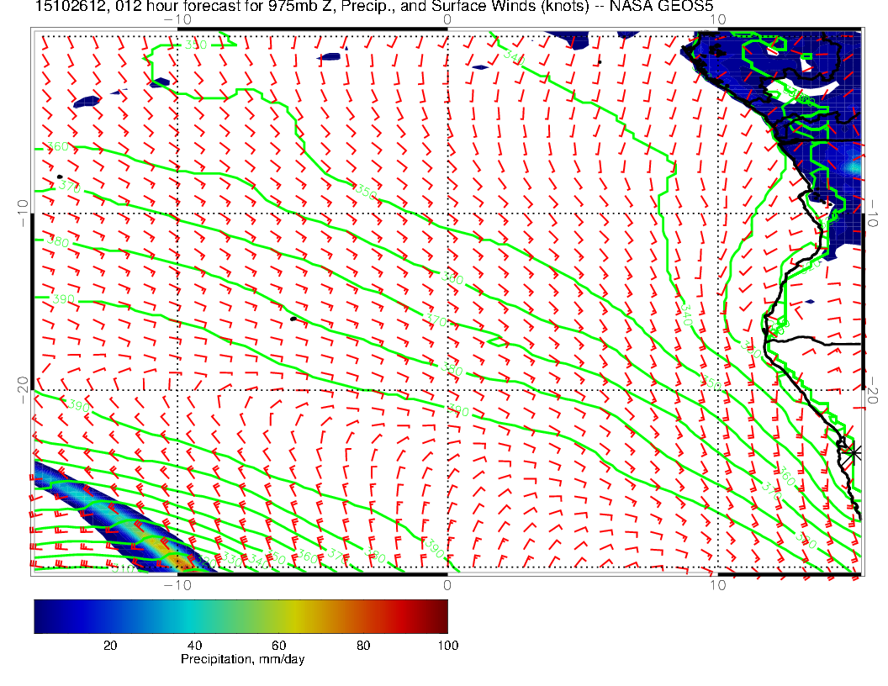Click the -20 latitude label on the left axis

(23, 390)
